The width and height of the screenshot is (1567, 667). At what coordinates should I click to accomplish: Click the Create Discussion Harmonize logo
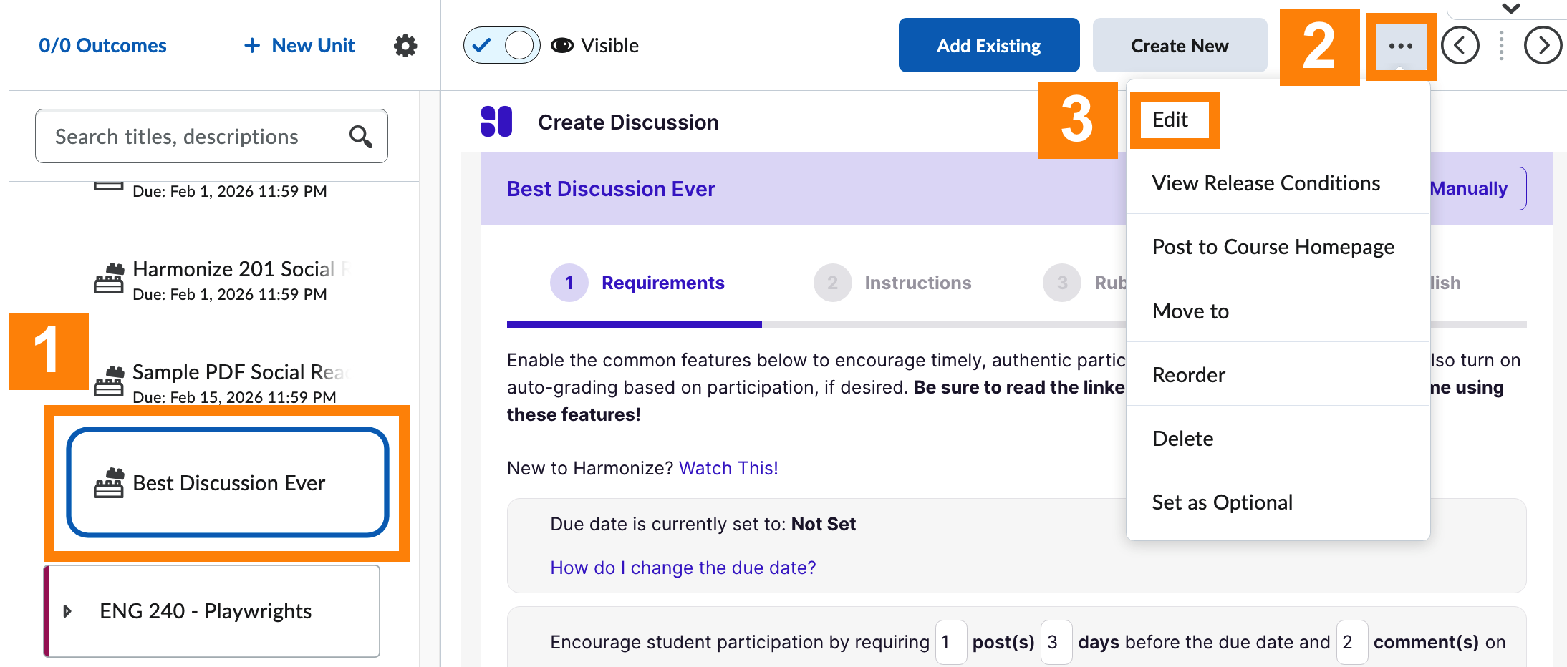[x=496, y=122]
